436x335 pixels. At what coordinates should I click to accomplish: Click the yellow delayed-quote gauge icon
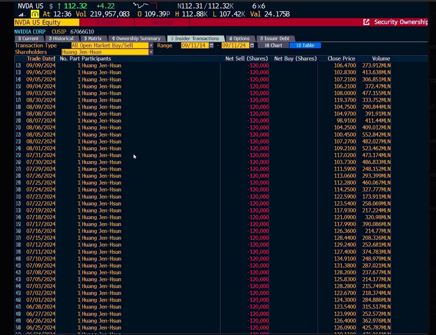point(35,14)
